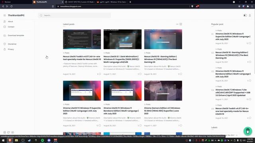
Task: Bookmark this page via bookmark icon
Action: point(53,6)
